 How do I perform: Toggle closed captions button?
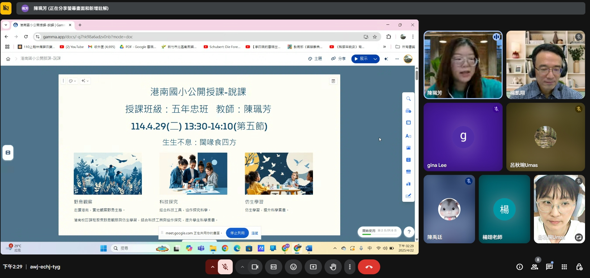pos(273,267)
